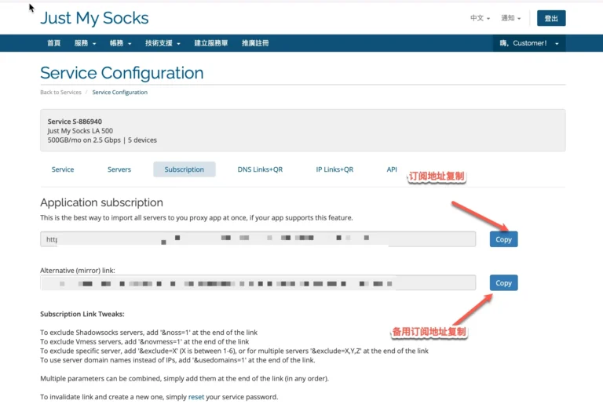
Task: Open the 中文 language dropdown
Action: tap(480, 18)
